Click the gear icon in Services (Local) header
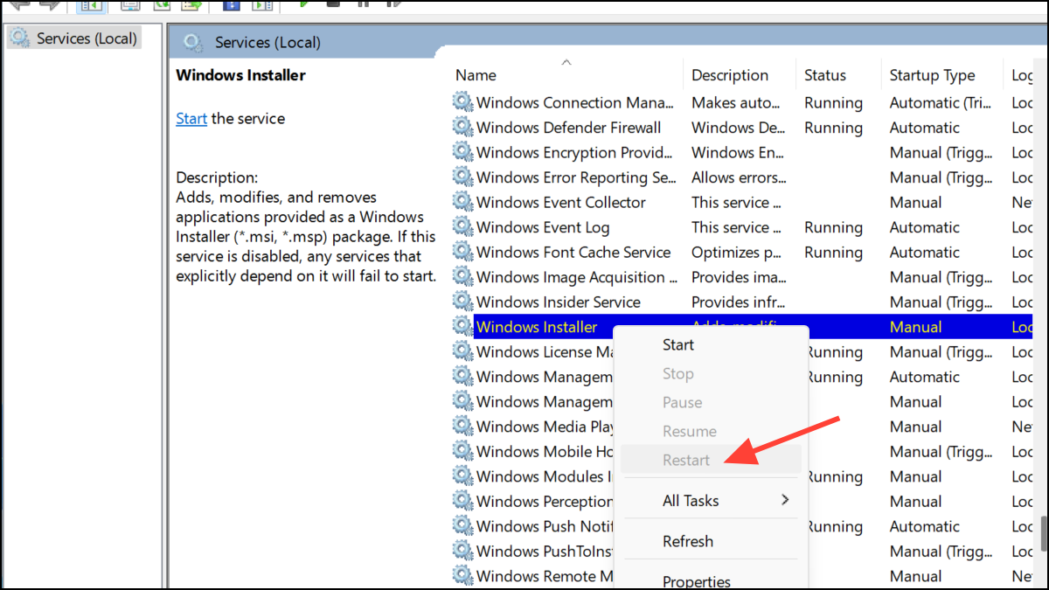1049x590 pixels. (194, 42)
